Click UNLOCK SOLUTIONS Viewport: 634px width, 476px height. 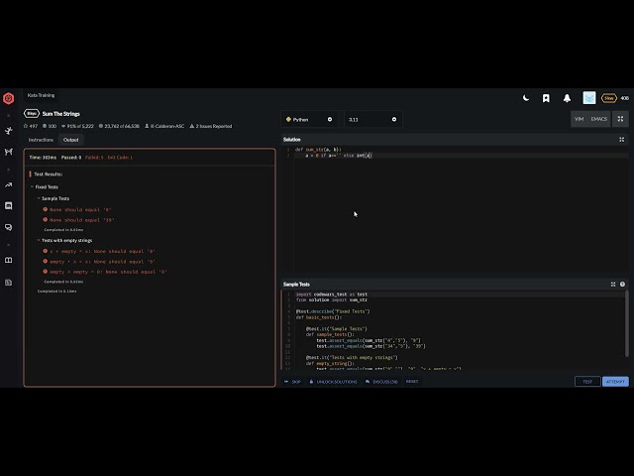[333, 382]
